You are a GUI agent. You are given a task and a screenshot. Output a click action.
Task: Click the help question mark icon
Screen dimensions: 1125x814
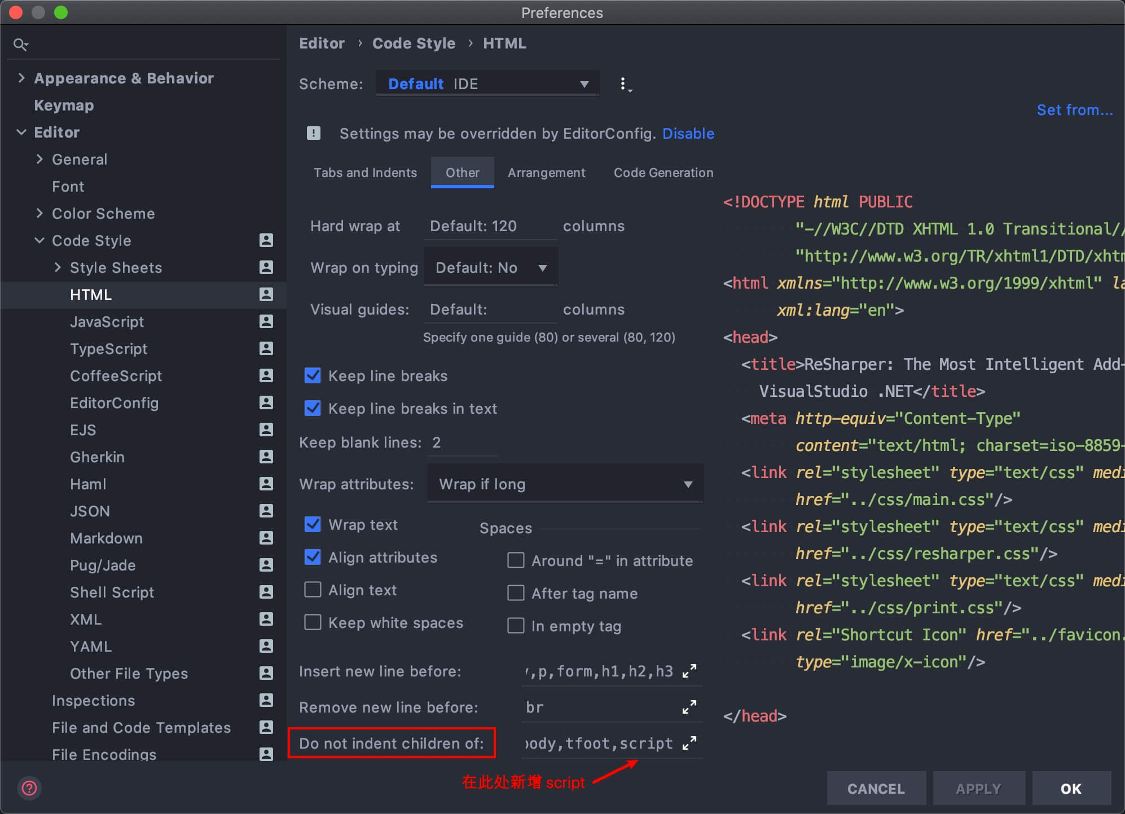pyautogui.click(x=29, y=788)
